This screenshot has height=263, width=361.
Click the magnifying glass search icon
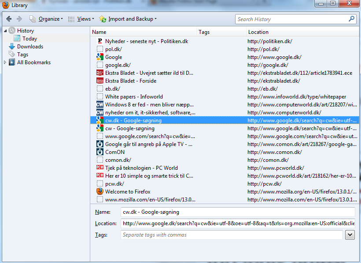pos(352,18)
